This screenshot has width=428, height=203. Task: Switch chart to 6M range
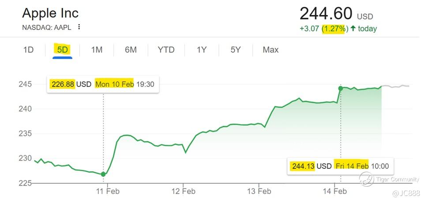click(x=131, y=50)
